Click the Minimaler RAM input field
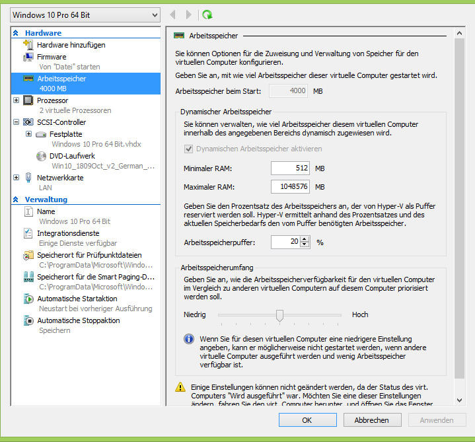This screenshot has width=475, height=442. (x=290, y=168)
